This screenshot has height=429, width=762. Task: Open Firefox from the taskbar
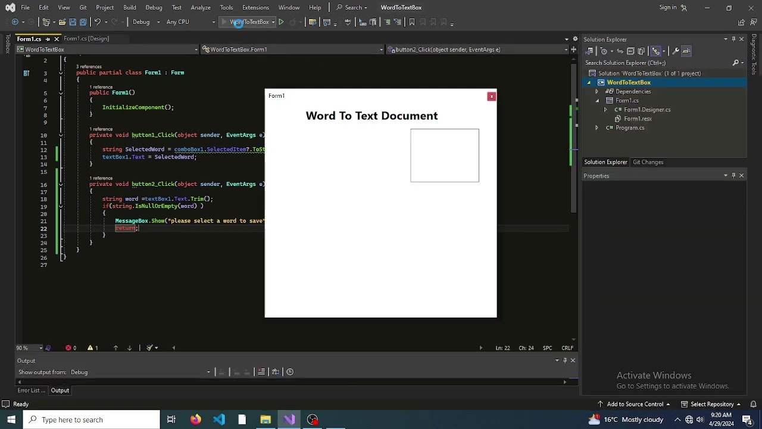[x=195, y=419]
